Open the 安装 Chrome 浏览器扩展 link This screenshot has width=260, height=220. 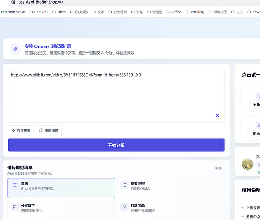coord(48,46)
